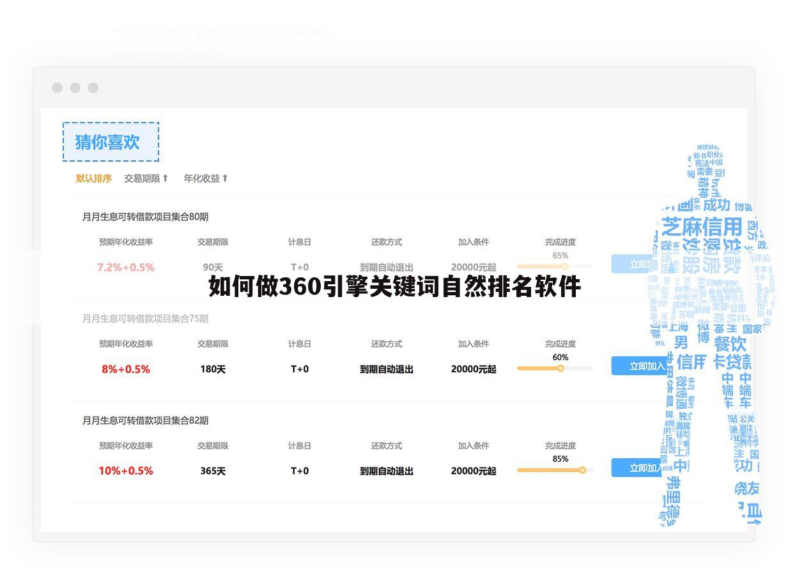Click the leftmost gray window dot

(57, 88)
